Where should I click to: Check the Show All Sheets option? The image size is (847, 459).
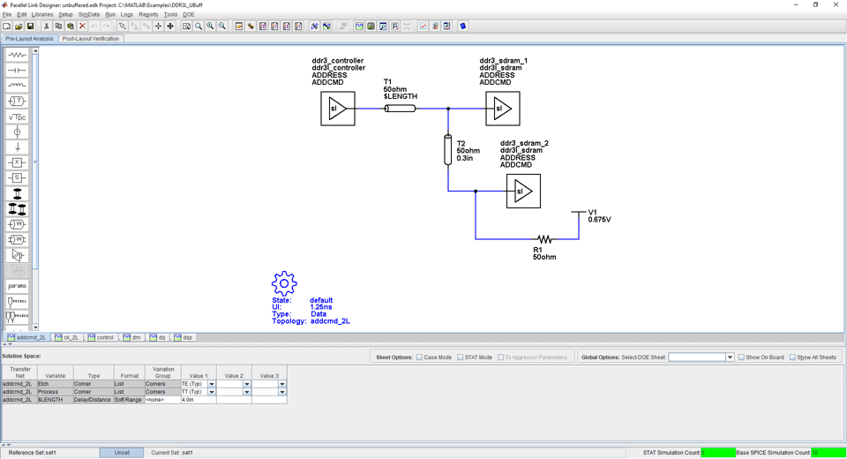[792, 357]
